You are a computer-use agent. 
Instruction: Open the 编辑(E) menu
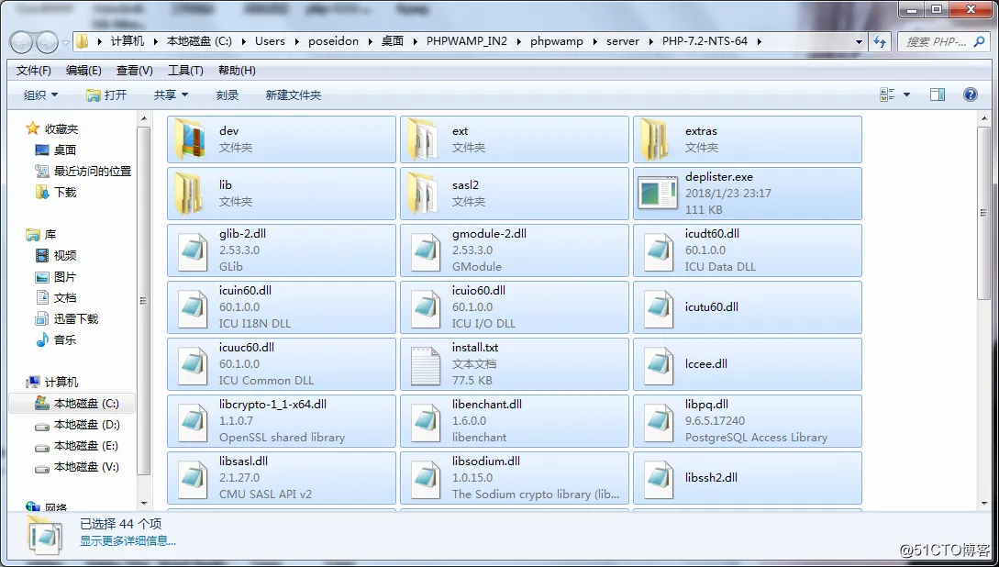[83, 70]
